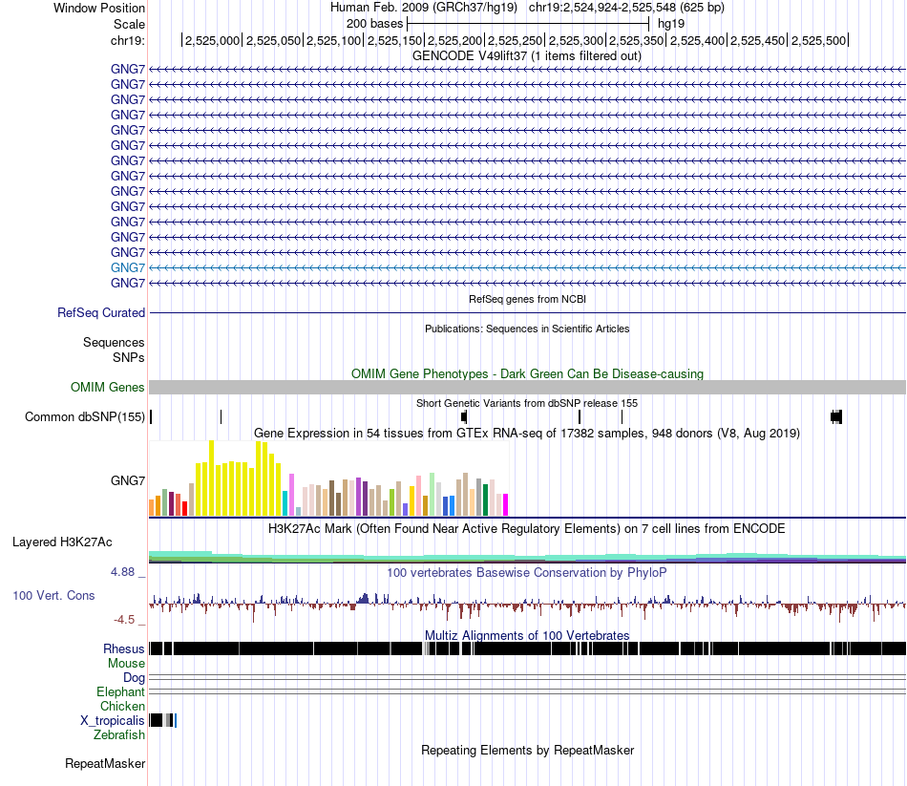The width and height of the screenshot is (907, 786).
Task: Click the Chicken alignment label
Action: [122, 706]
